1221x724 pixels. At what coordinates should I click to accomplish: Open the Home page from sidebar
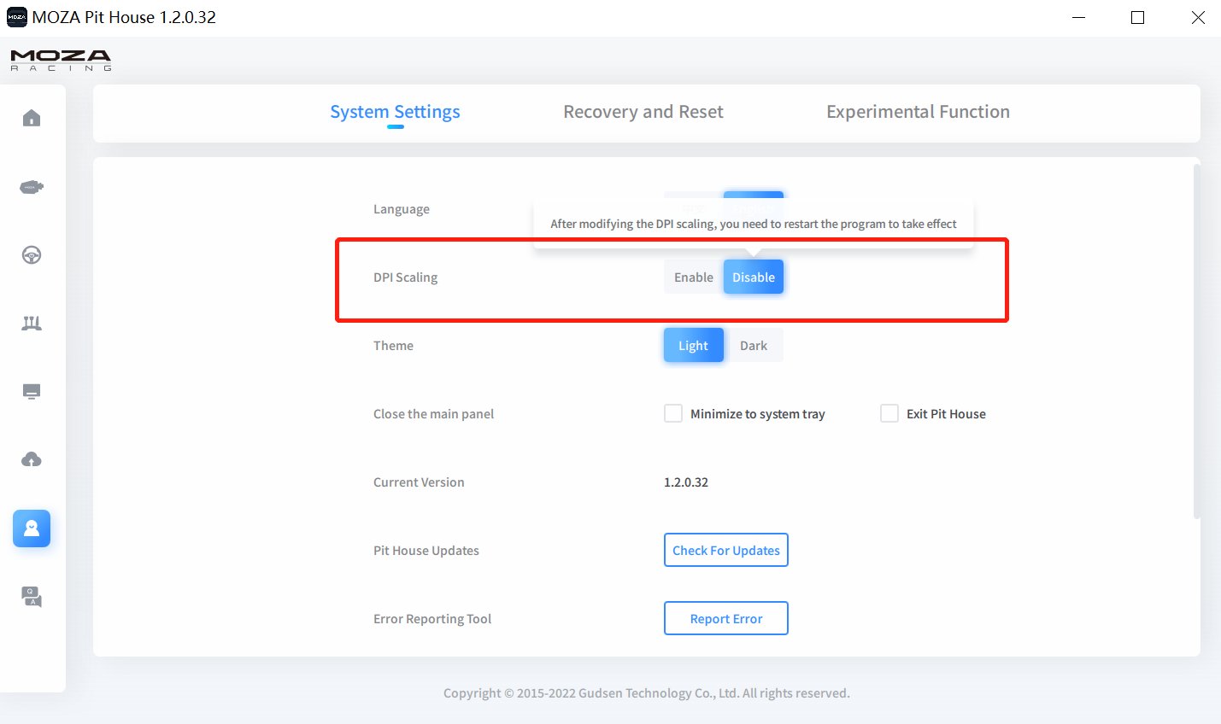(32, 118)
